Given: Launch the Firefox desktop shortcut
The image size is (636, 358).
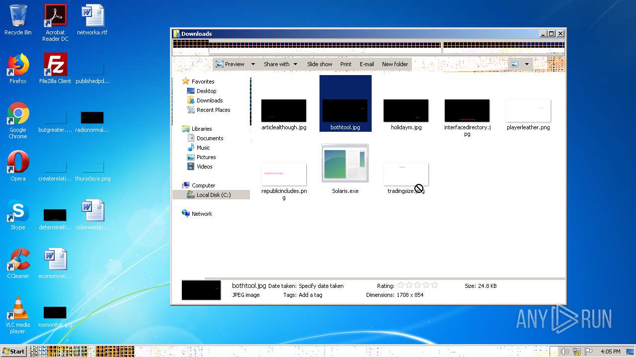Looking at the screenshot, I should [18, 69].
